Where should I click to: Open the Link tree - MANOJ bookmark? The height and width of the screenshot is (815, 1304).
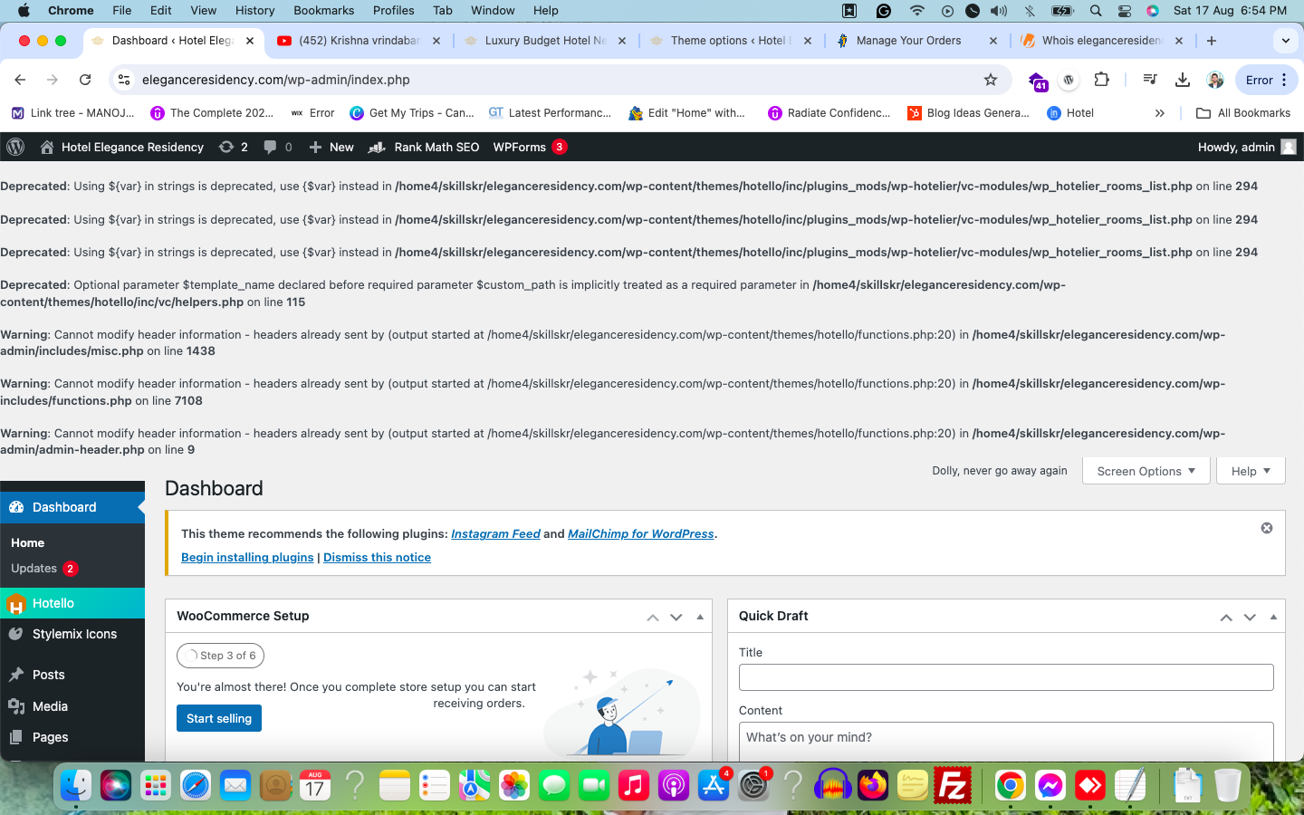pos(72,113)
